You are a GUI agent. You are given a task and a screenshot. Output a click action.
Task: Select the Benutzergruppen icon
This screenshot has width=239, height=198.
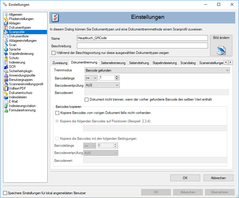(x=6, y=80)
